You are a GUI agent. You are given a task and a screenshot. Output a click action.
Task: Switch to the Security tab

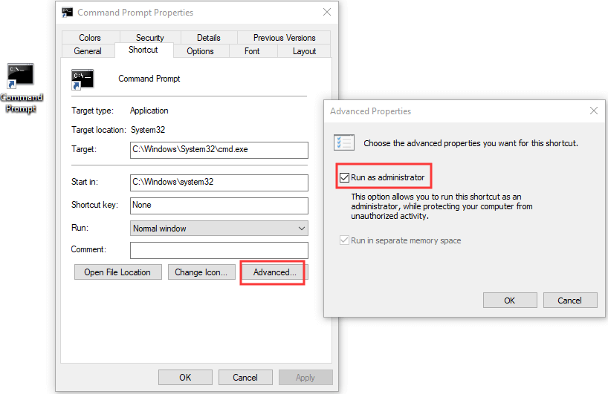click(150, 38)
